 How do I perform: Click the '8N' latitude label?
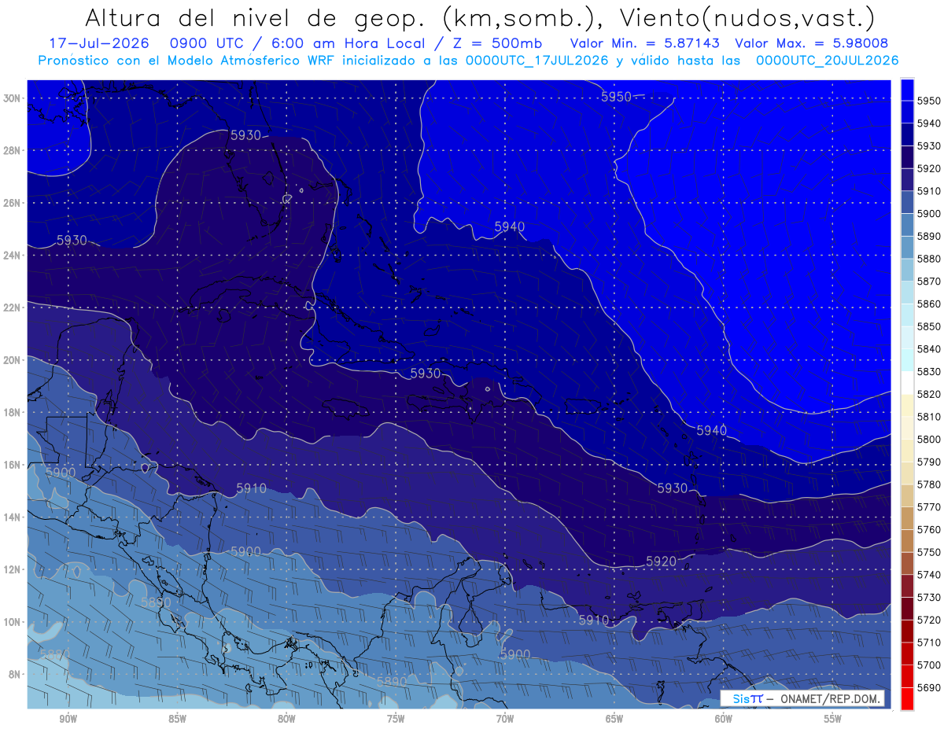click(16, 674)
